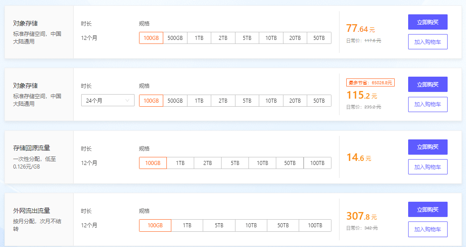Add 外网流出流量 package to 购物车
This screenshot has height=247, width=466.
[427, 230]
